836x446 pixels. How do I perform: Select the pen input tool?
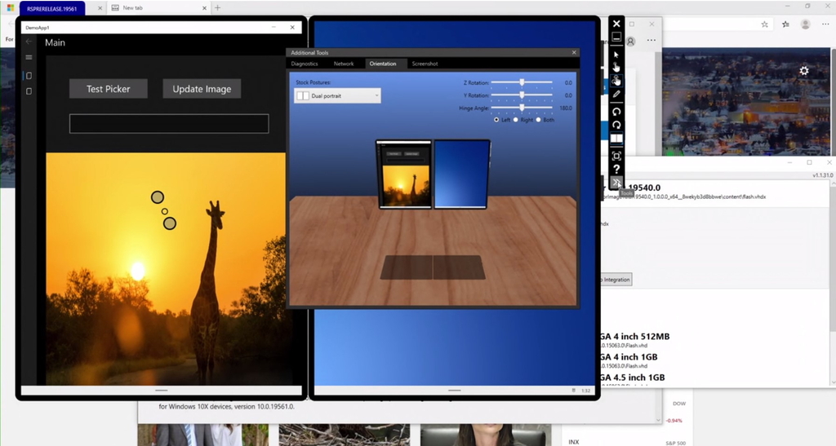coord(616,95)
